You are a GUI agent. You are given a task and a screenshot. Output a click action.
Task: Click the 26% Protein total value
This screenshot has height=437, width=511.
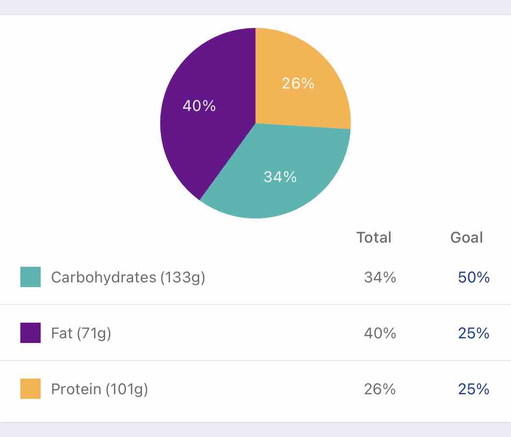pos(380,389)
